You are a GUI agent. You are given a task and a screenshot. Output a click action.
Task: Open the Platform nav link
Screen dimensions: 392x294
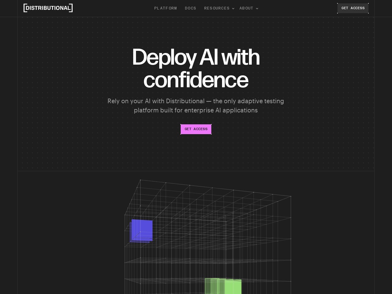pos(165,8)
